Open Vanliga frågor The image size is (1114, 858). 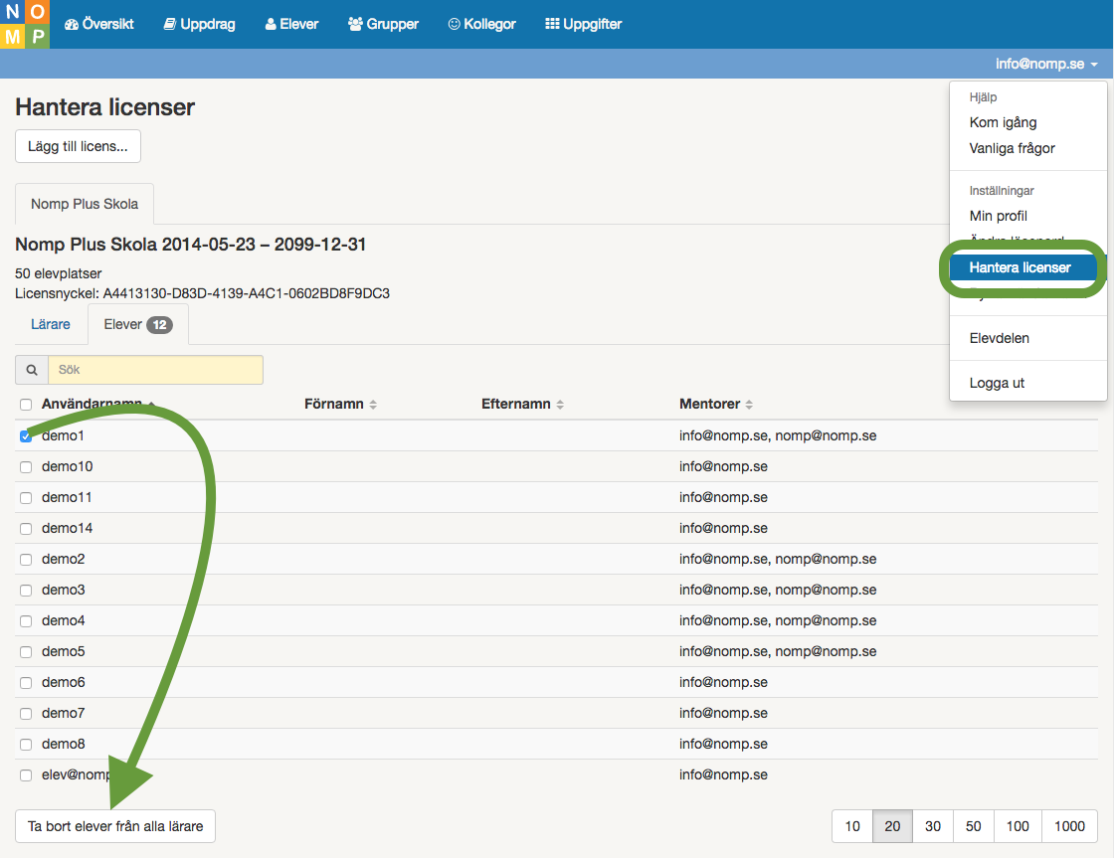(x=1013, y=148)
